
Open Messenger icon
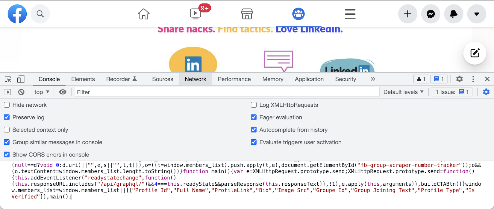[x=431, y=14]
